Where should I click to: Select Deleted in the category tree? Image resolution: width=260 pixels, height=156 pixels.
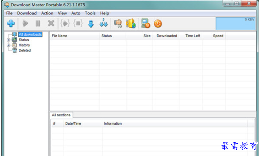pyautogui.click(x=25, y=50)
